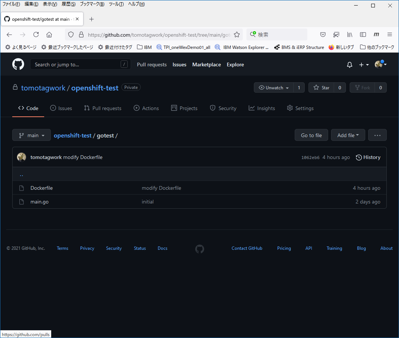The image size is (399, 338).
Task: Go to the browser home page
Action: click(x=49, y=34)
